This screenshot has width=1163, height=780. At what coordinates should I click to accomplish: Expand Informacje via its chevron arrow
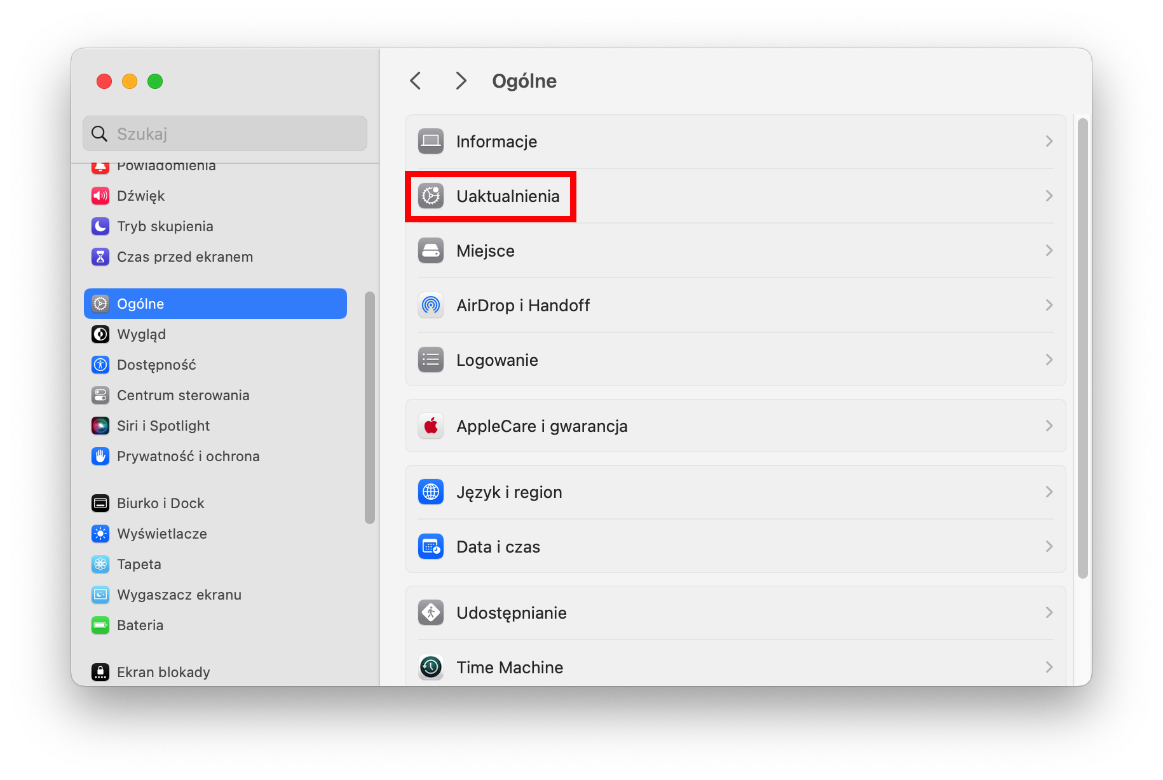(x=1049, y=141)
